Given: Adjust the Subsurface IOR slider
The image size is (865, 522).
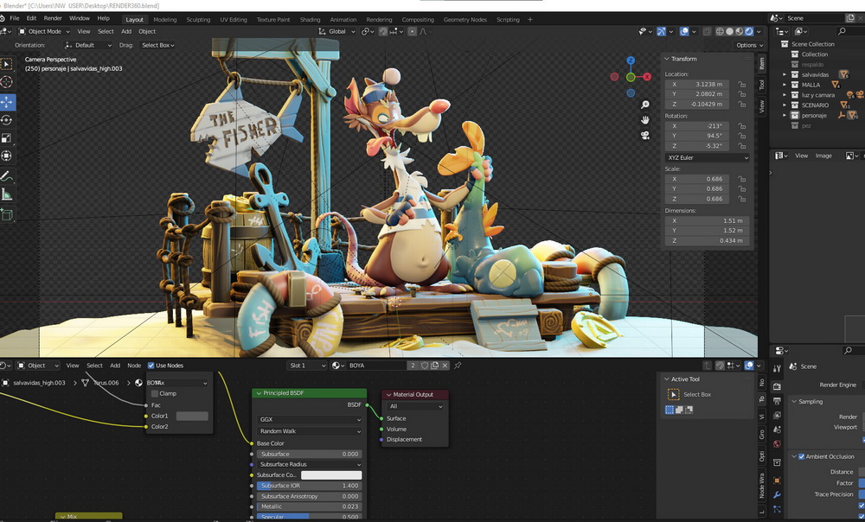Looking at the screenshot, I should [x=309, y=486].
